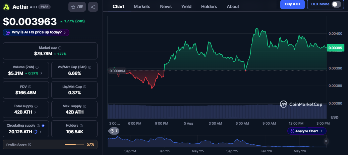Open the News tab
The image size is (348, 155).
[x=166, y=6]
